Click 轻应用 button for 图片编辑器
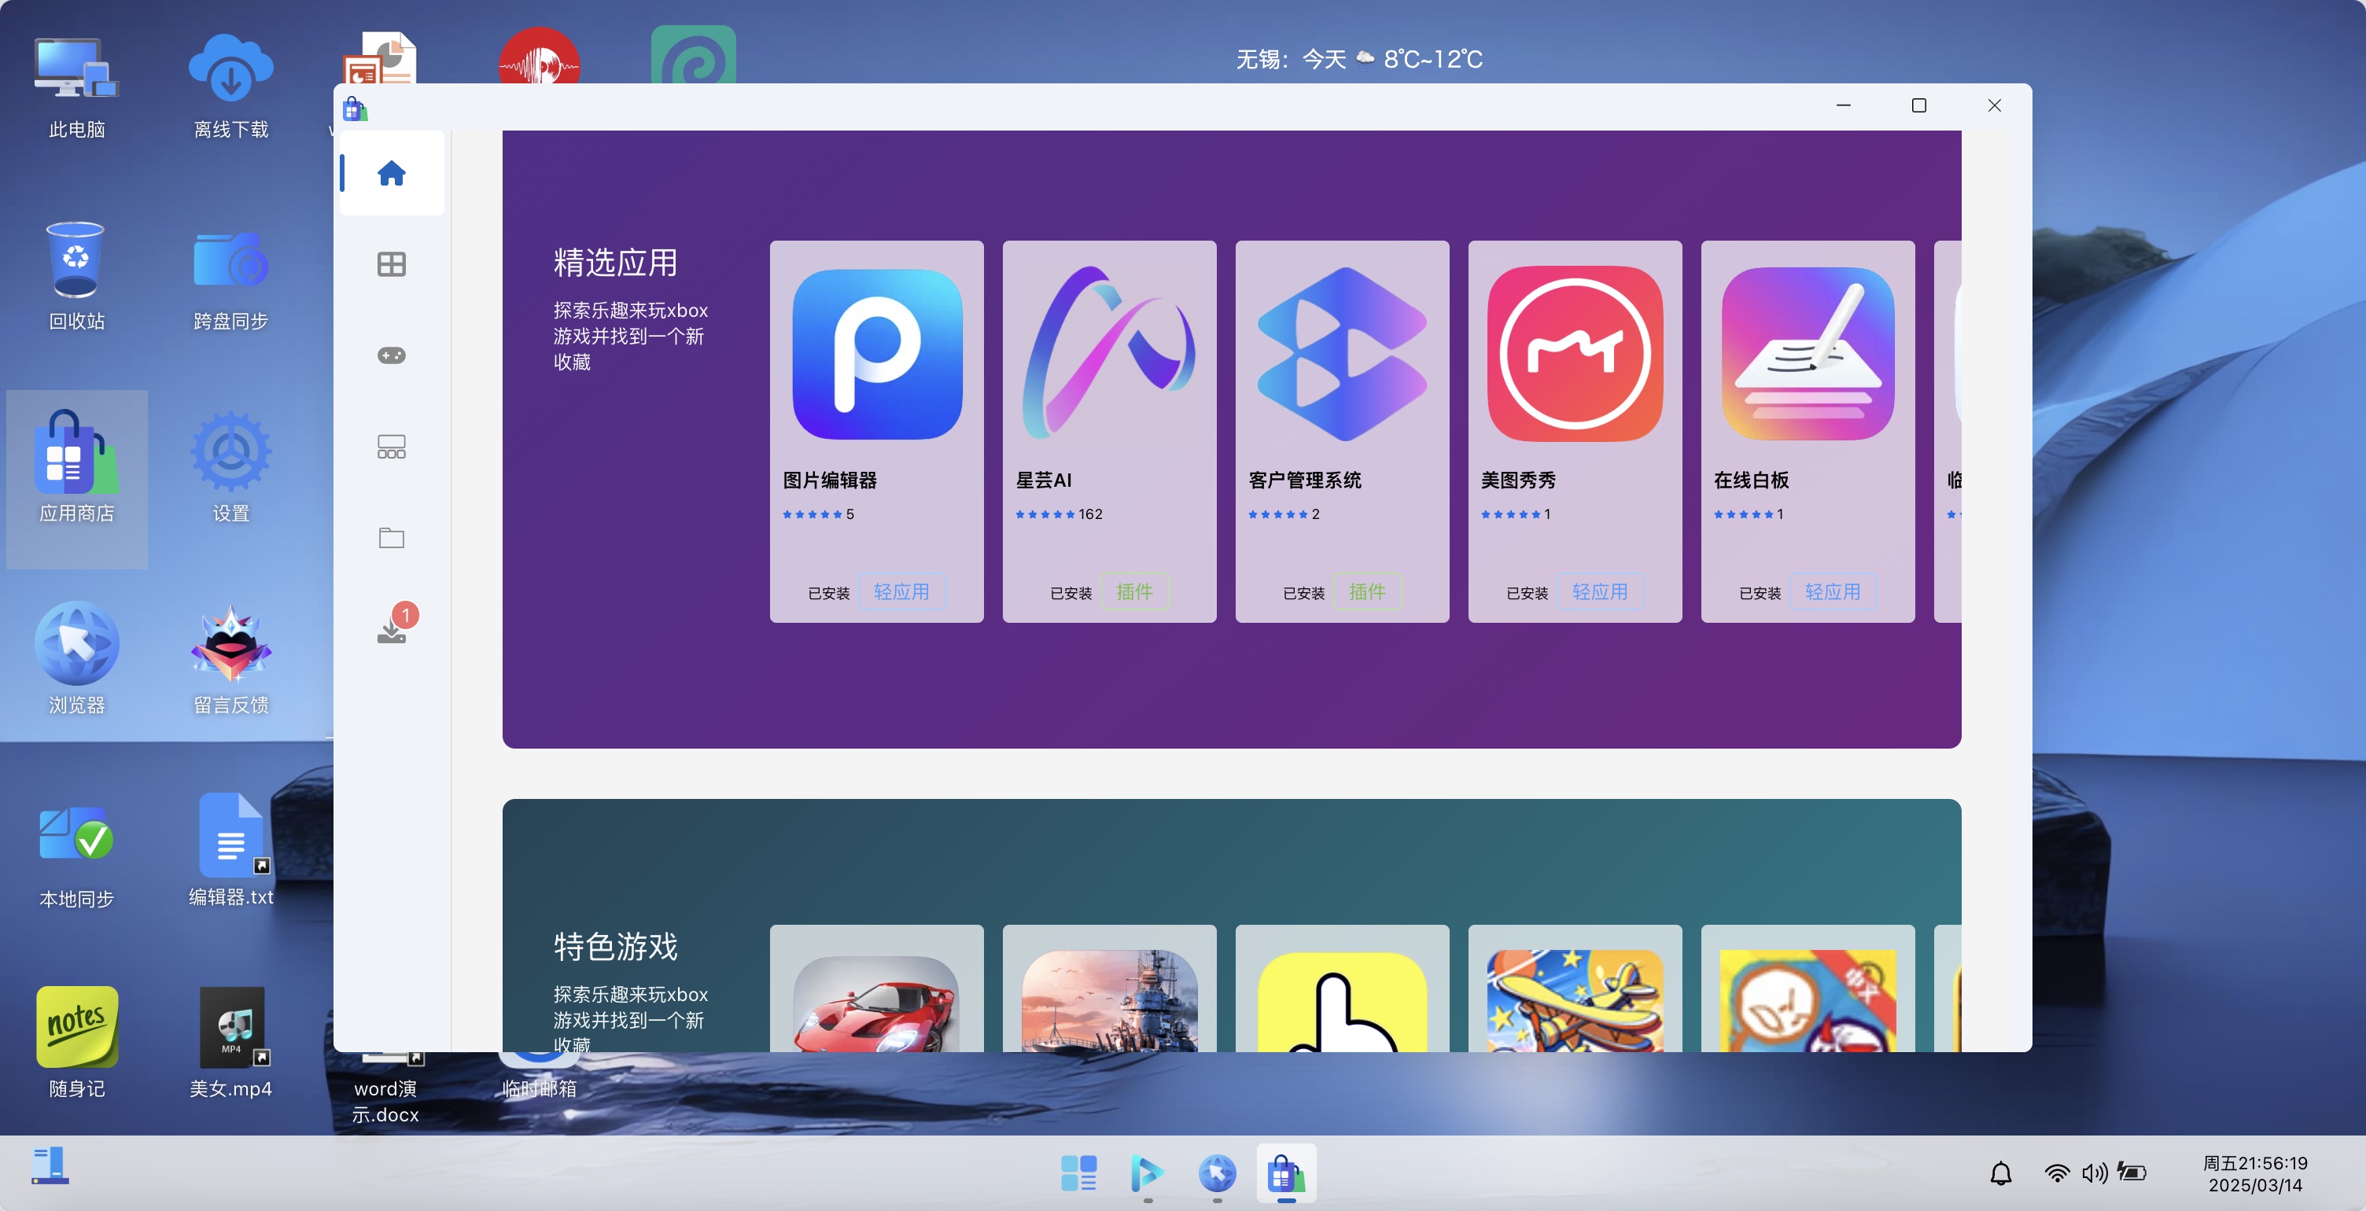Viewport: 2366px width, 1211px height. coord(902,592)
